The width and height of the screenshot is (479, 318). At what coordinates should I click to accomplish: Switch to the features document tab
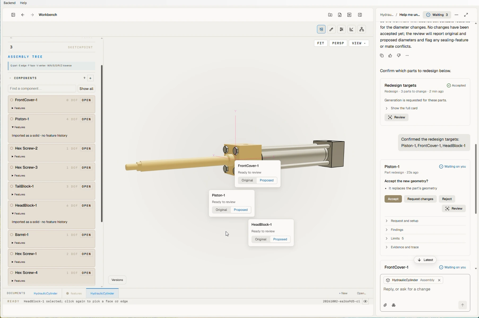[x=74, y=293]
